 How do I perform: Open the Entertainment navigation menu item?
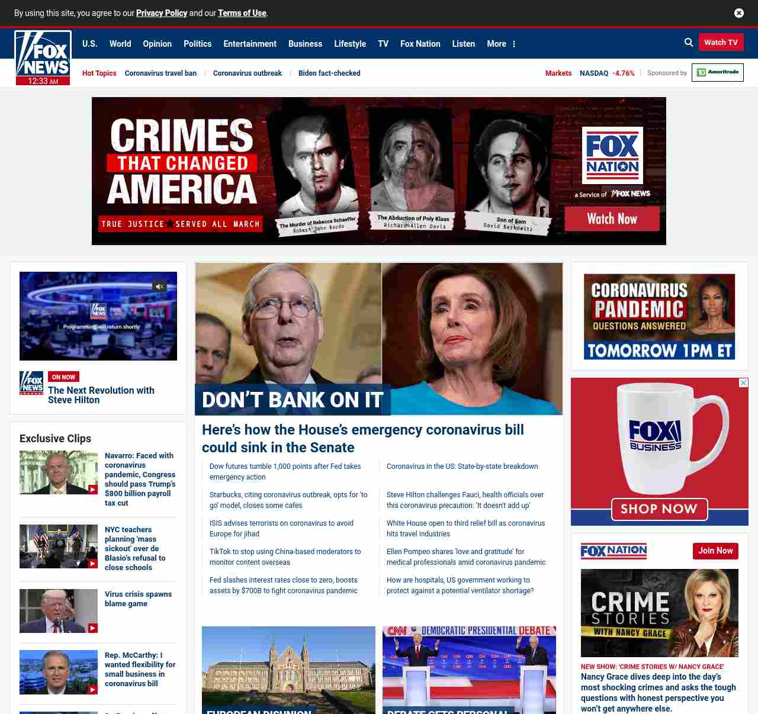[x=249, y=44]
